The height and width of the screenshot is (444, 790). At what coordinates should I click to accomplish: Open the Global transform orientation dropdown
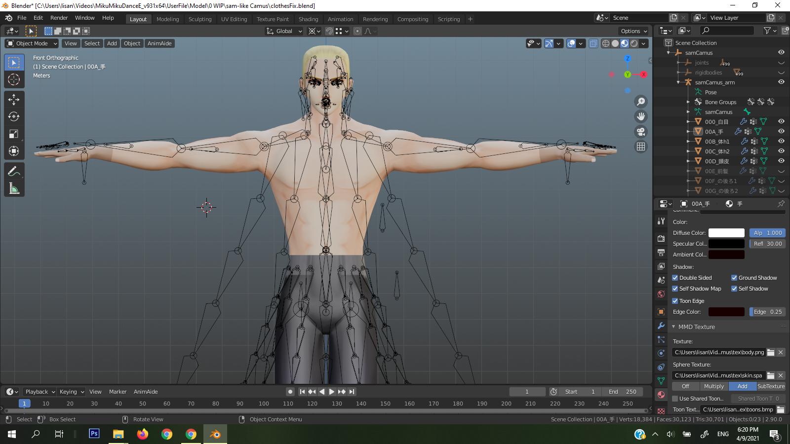[x=283, y=31]
